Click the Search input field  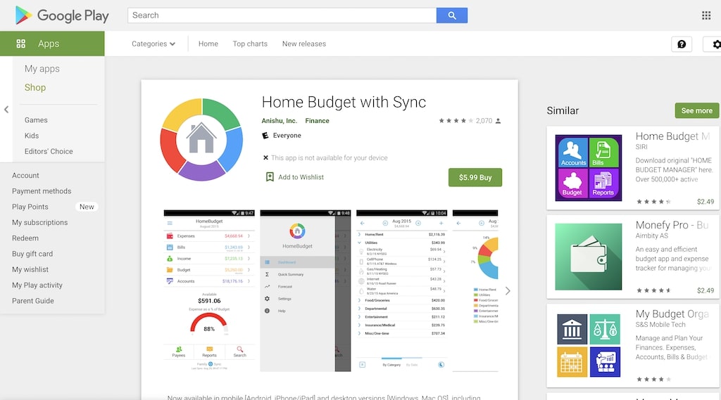pos(282,15)
